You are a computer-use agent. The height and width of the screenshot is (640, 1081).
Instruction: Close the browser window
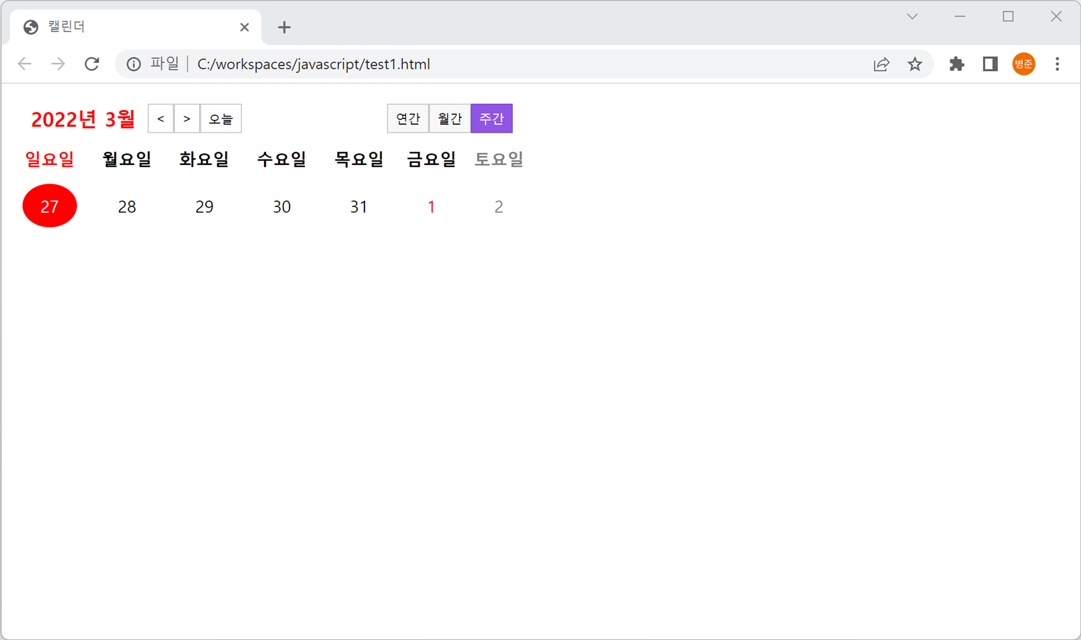point(1056,17)
